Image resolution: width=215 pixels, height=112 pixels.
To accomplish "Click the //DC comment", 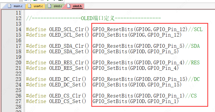I will tap(194, 79).
